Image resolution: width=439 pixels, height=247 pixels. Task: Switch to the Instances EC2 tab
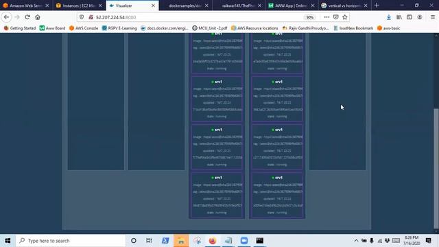(x=80, y=5)
